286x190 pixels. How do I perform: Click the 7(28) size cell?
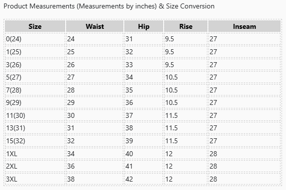pyautogui.click(x=35, y=90)
